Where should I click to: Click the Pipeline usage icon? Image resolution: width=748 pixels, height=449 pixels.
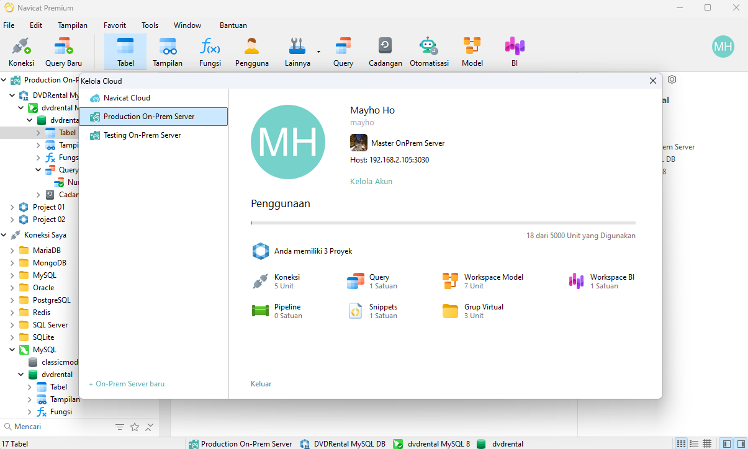(x=260, y=311)
